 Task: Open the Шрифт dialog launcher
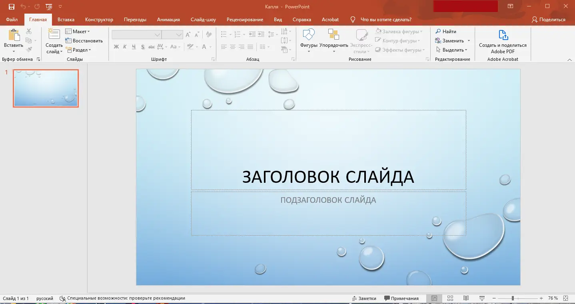click(x=214, y=59)
